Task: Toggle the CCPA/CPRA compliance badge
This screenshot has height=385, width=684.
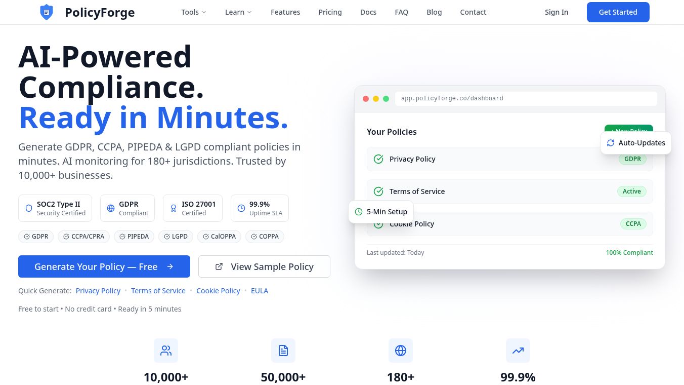Action: [83, 236]
